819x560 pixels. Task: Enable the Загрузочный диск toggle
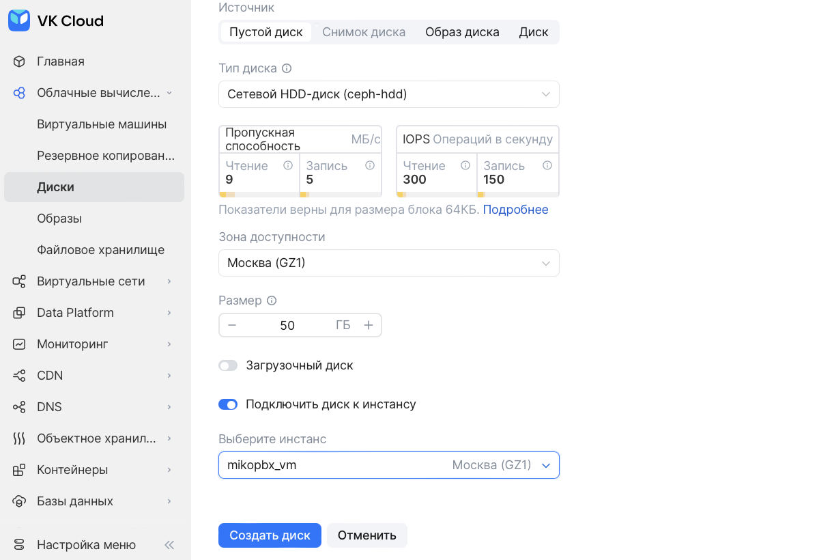pos(228,365)
